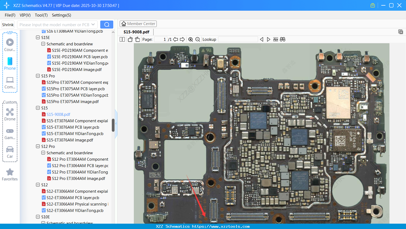
Task: Open the Courses sidebar icon
Action: tap(10, 45)
